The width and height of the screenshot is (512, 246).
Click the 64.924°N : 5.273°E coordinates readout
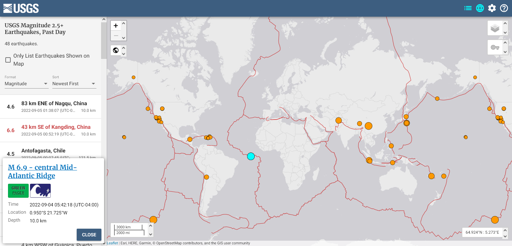482,232
